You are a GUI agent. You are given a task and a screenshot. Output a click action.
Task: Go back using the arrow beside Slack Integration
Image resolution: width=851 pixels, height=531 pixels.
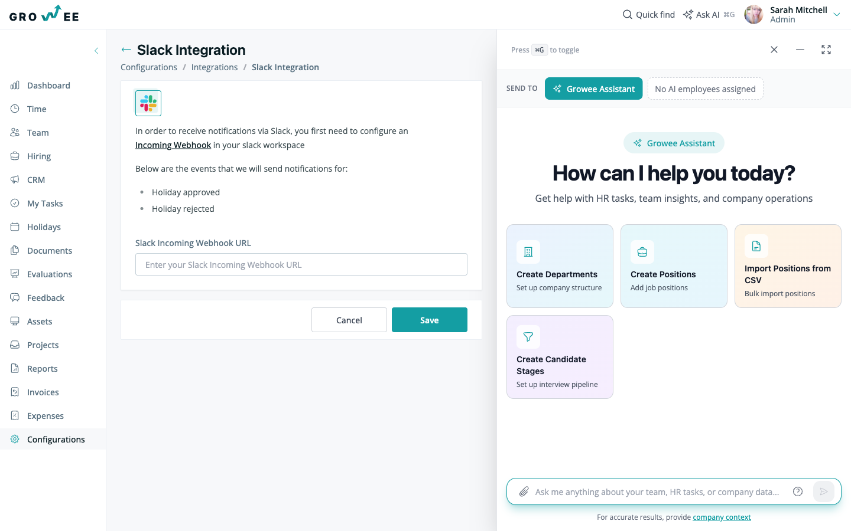tap(126, 50)
